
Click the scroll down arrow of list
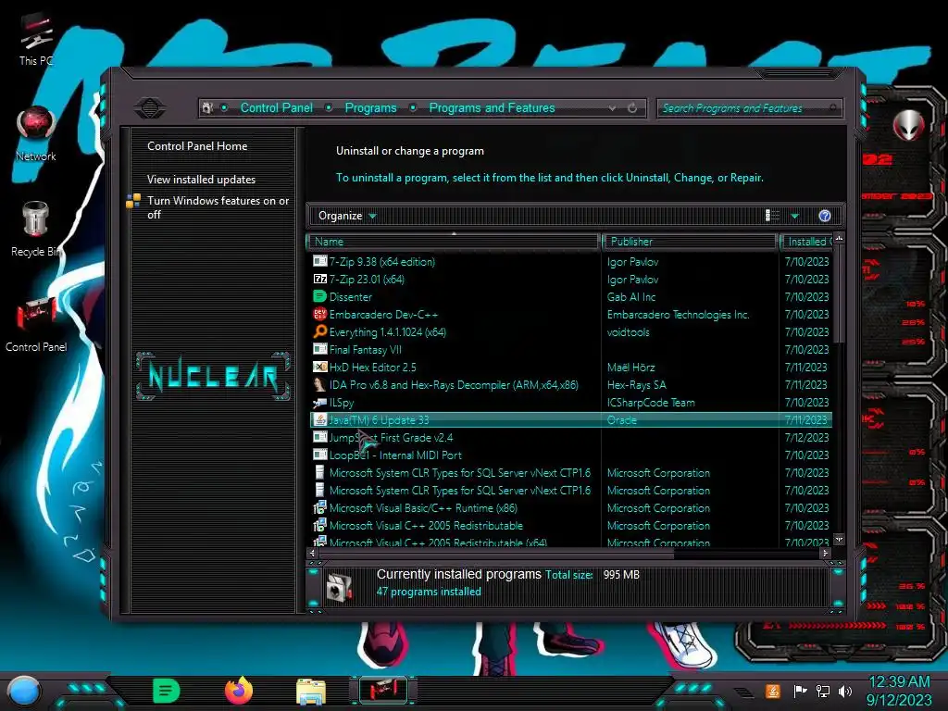839,539
